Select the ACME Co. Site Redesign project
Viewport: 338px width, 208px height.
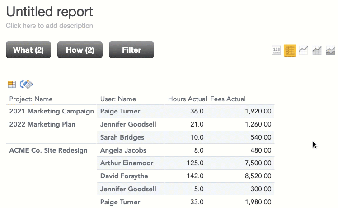(x=48, y=150)
